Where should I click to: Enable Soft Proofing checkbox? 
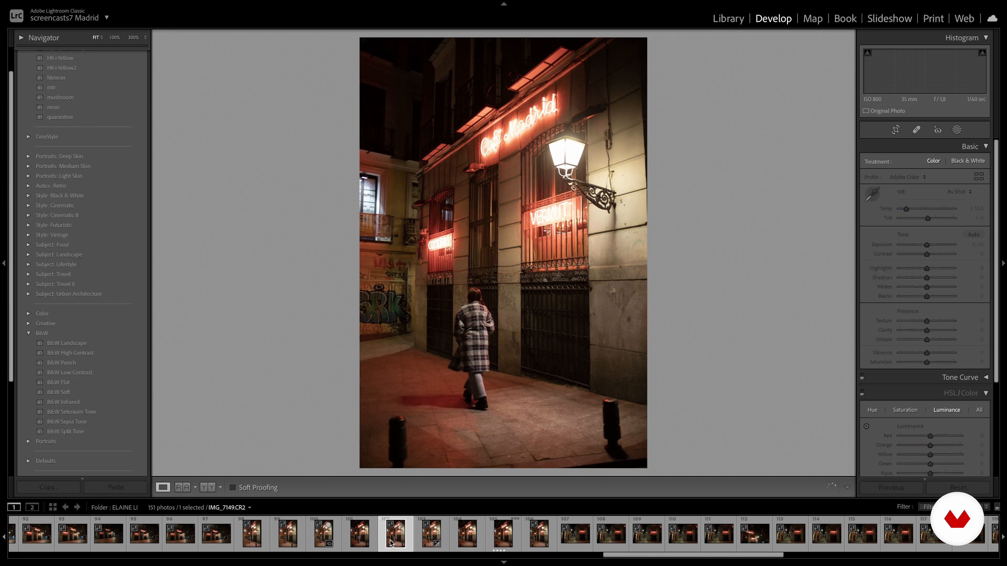pyautogui.click(x=233, y=487)
